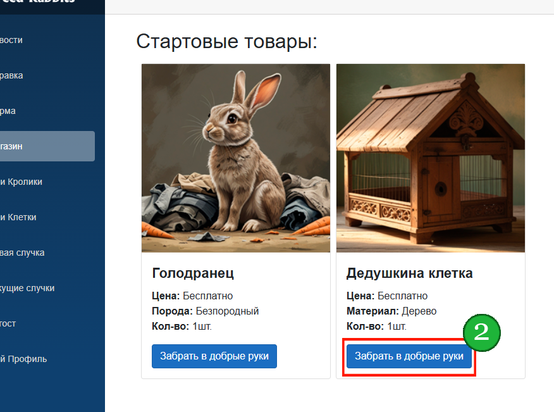This screenshot has width=554, height=412.
Task: Go to the Ферма sidebar section
Action: pos(8,111)
